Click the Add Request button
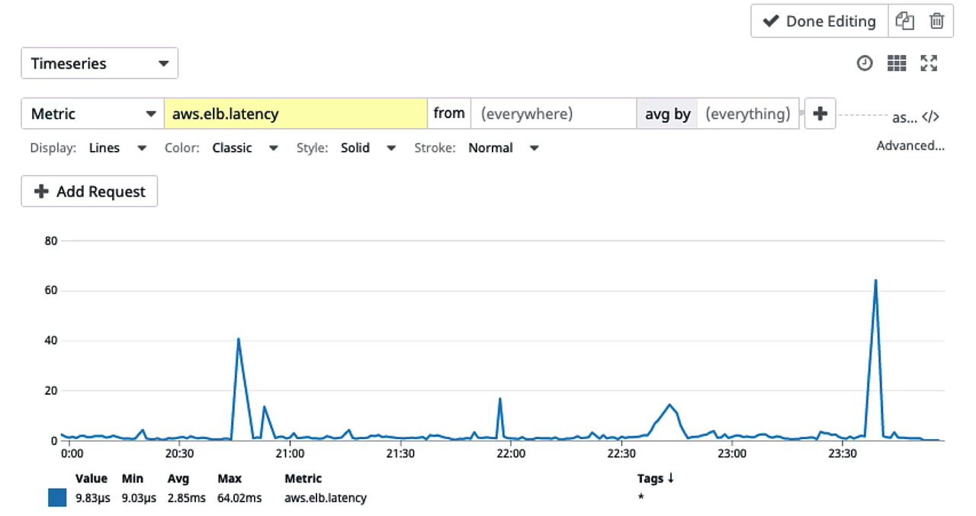Screen dimensions: 976x516 (x=89, y=191)
